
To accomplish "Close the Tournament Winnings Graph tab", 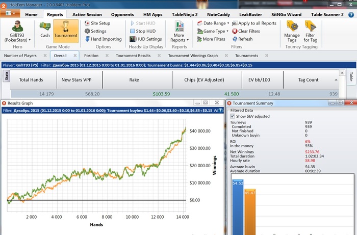I will (226, 56).
